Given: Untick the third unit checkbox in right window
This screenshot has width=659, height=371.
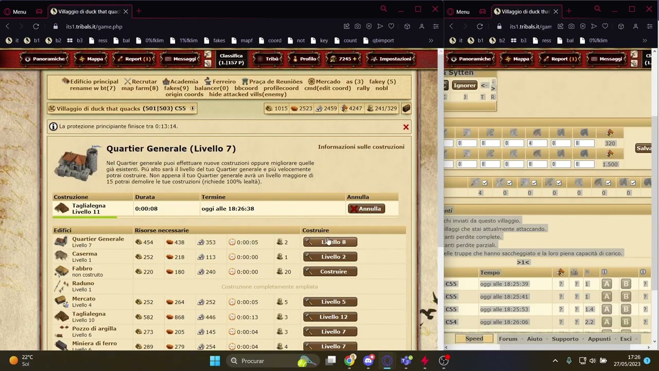Looking at the screenshot, I should click(x=534, y=182).
